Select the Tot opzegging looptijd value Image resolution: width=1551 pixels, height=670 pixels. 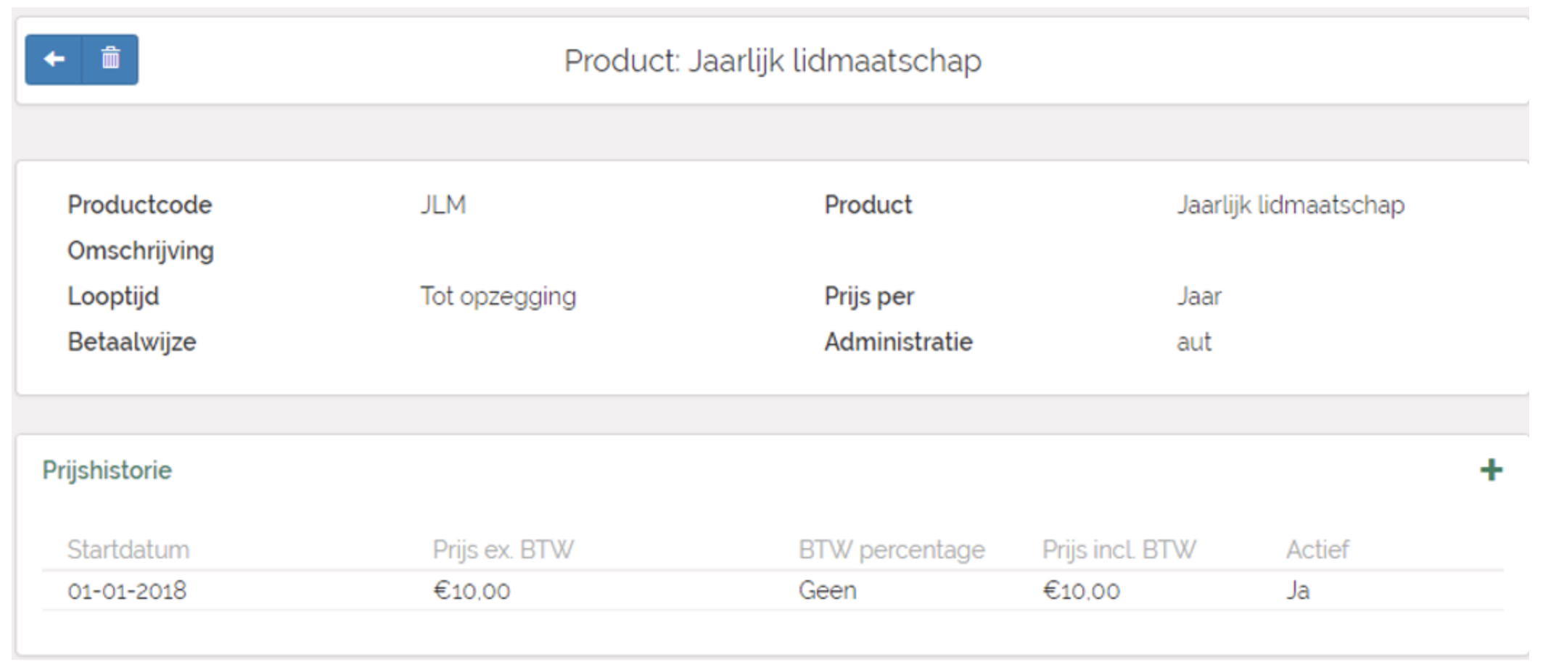[x=498, y=297]
